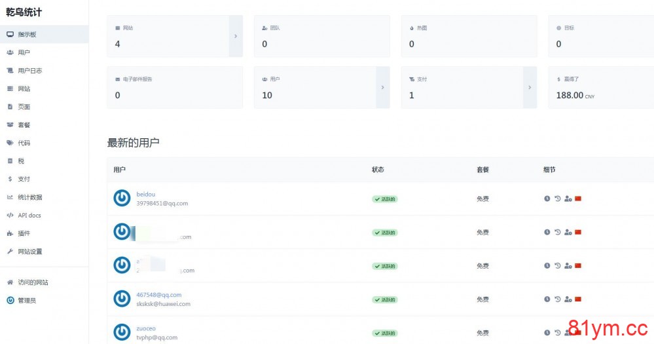654x344 pixels.
Task: Click the clock icon in beidou's row
Action: point(547,199)
